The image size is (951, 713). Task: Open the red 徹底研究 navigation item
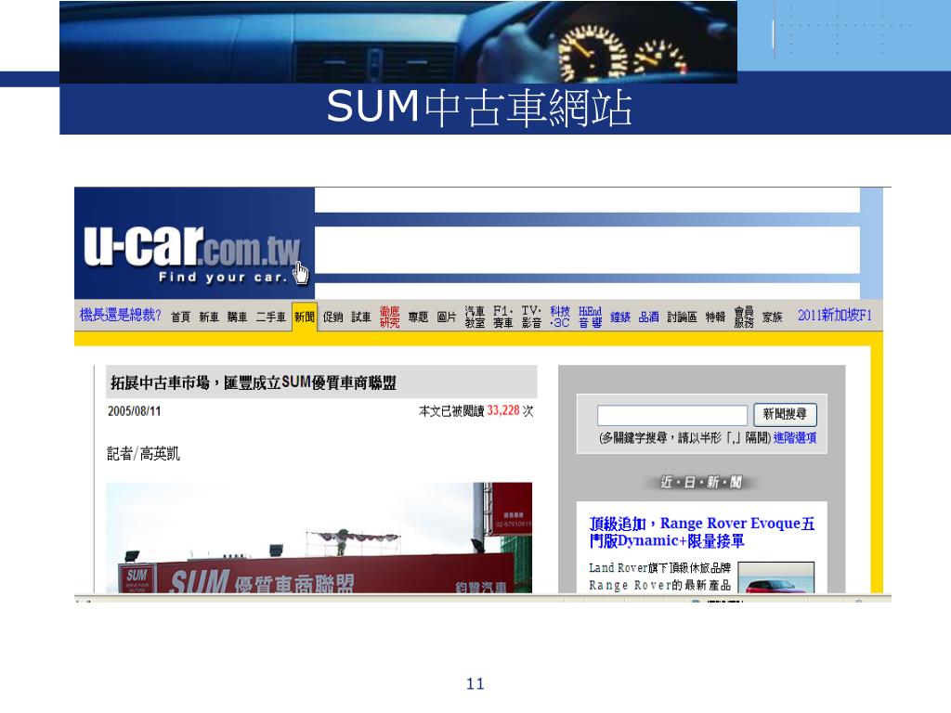[x=389, y=317]
